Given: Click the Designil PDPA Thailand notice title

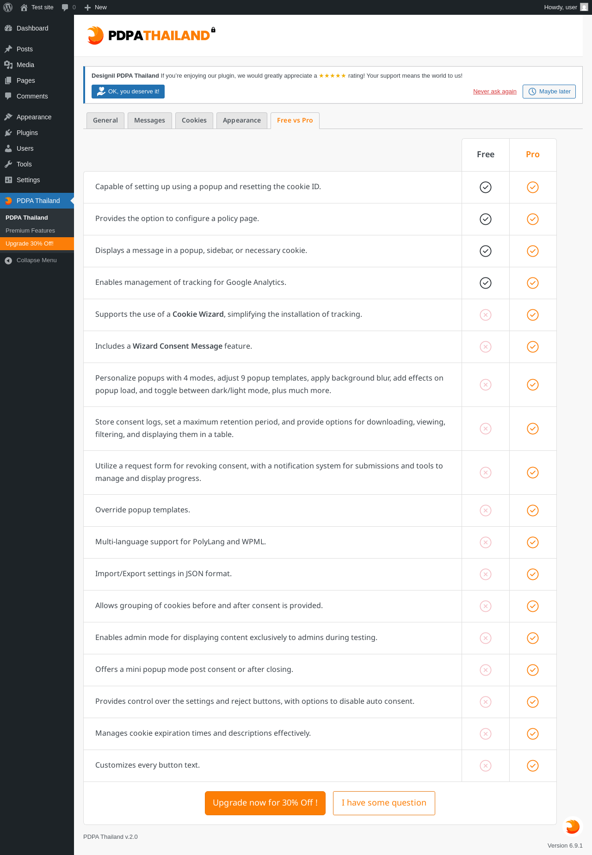Looking at the screenshot, I should [x=125, y=76].
